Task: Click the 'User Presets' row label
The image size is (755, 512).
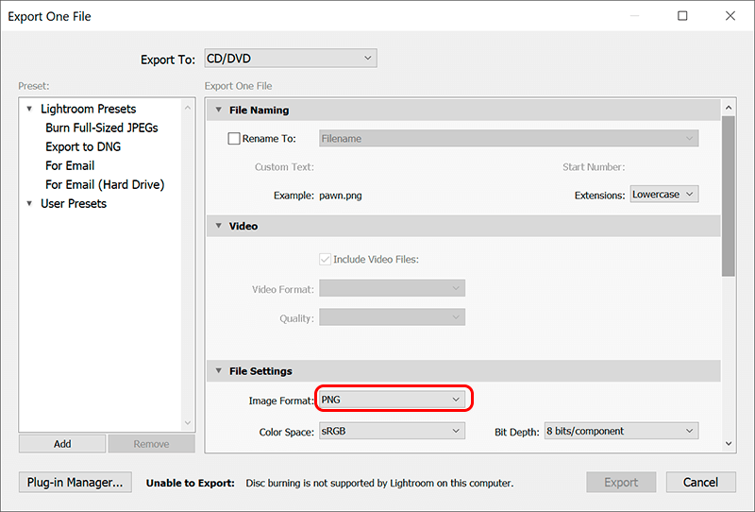Action: pyautogui.click(x=74, y=203)
